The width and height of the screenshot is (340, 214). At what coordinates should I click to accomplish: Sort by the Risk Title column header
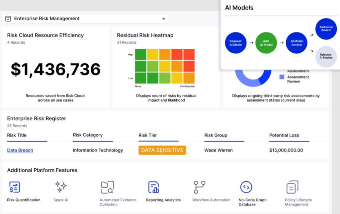coord(17,135)
